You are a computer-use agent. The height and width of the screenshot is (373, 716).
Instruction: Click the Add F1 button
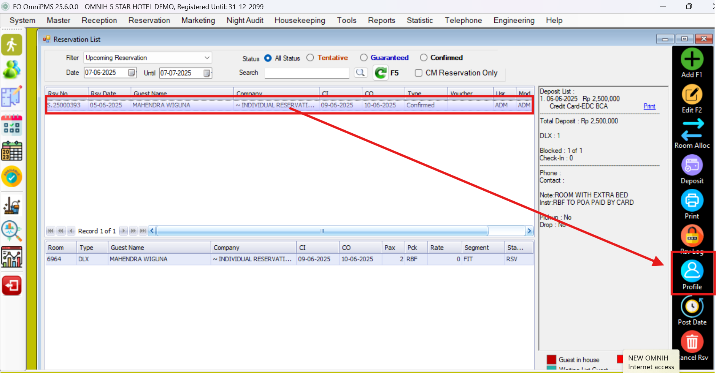point(692,63)
